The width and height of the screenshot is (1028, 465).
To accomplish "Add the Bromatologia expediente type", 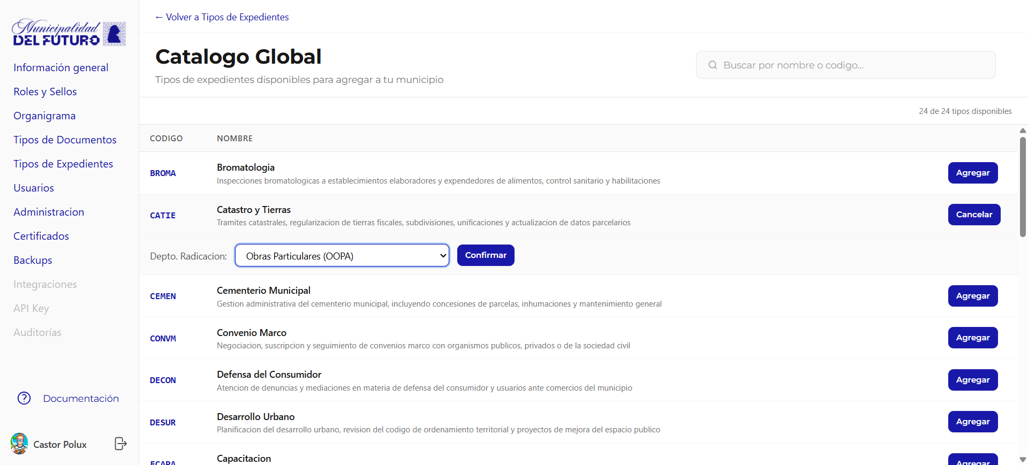I will pos(972,173).
